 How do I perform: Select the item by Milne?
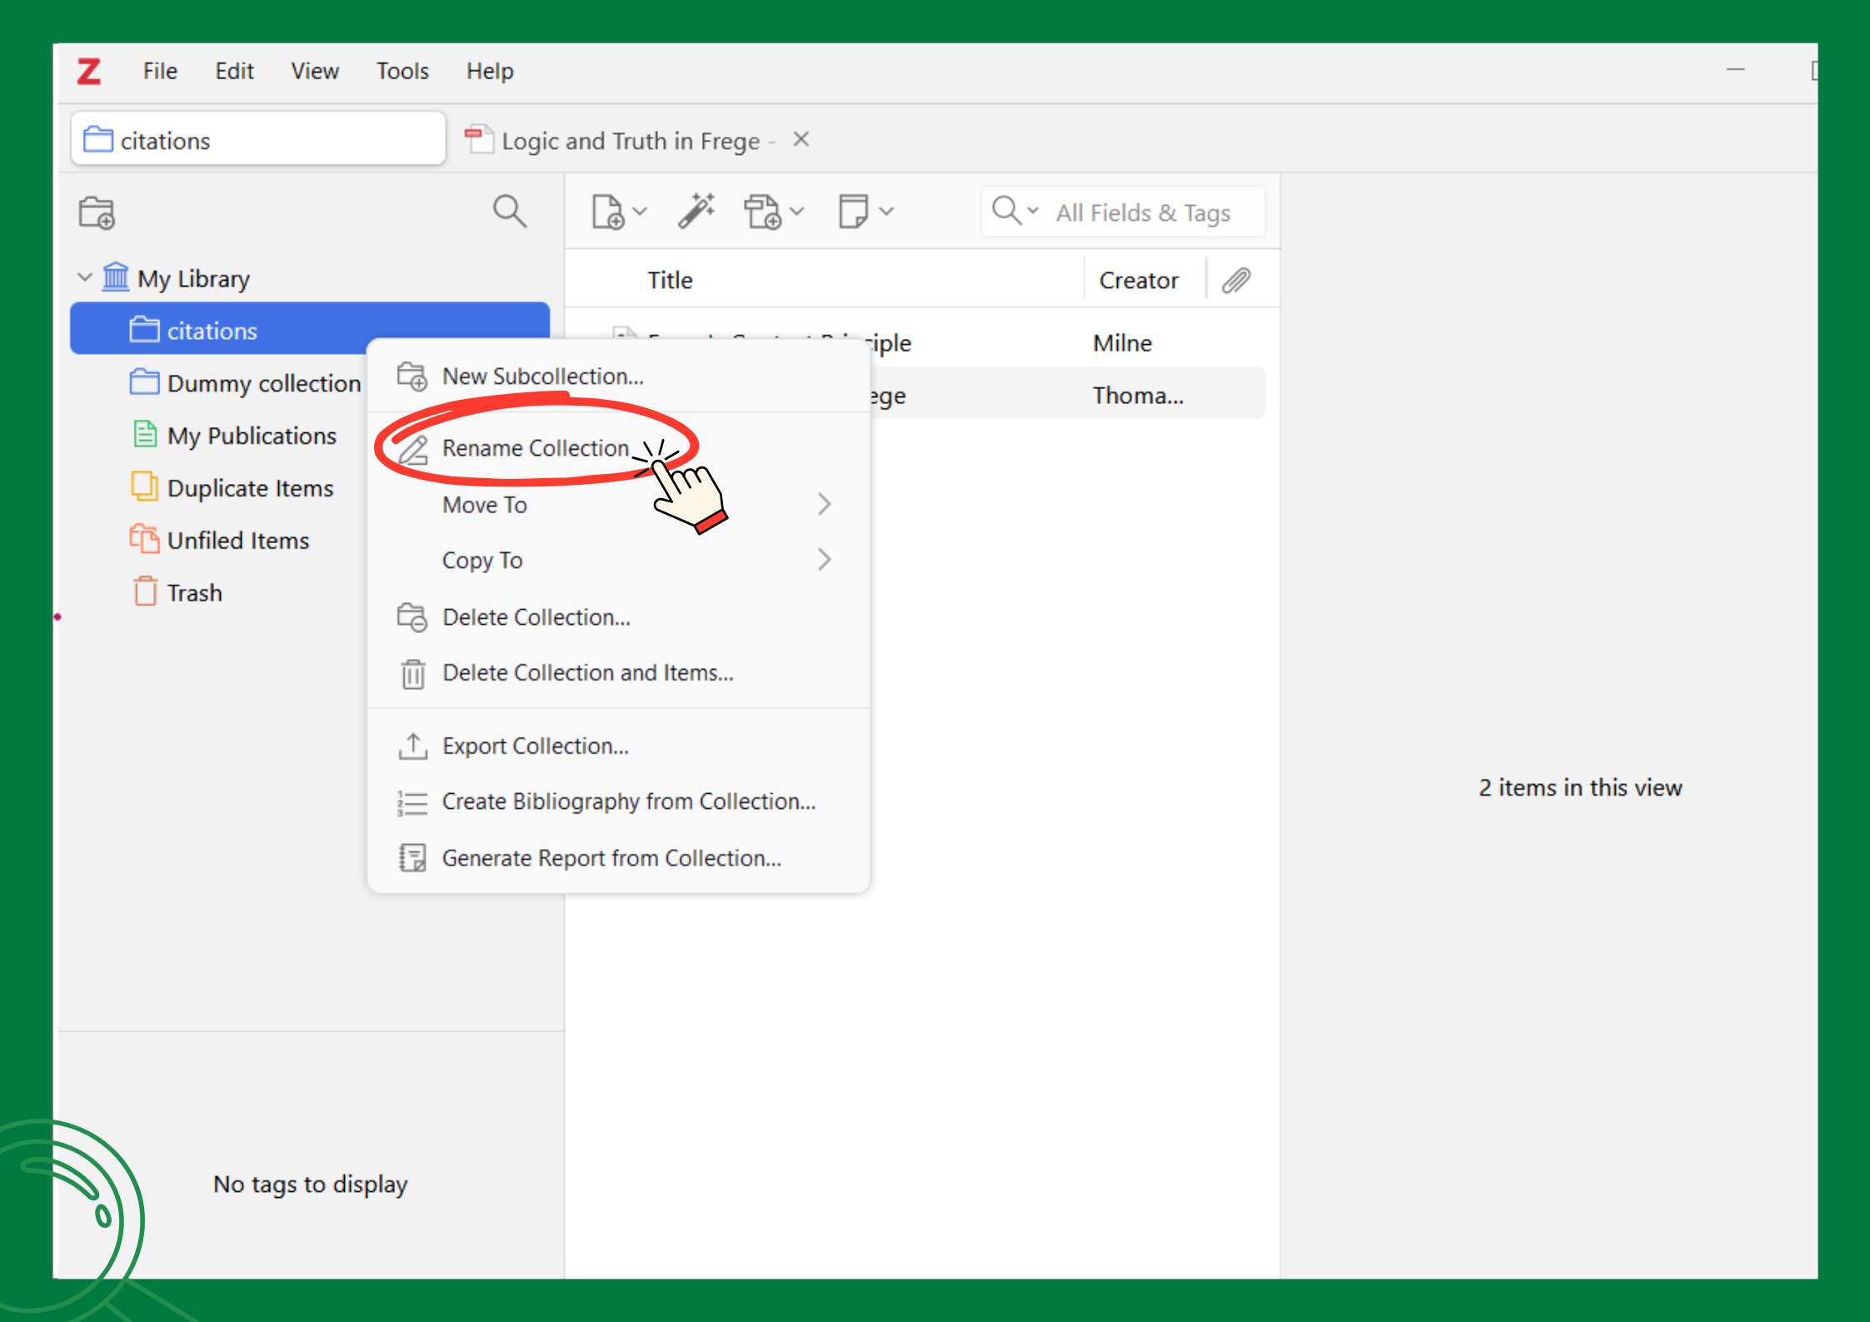click(1122, 342)
